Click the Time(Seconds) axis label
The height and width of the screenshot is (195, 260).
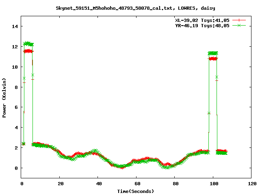pyautogui.click(x=135, y=191)
